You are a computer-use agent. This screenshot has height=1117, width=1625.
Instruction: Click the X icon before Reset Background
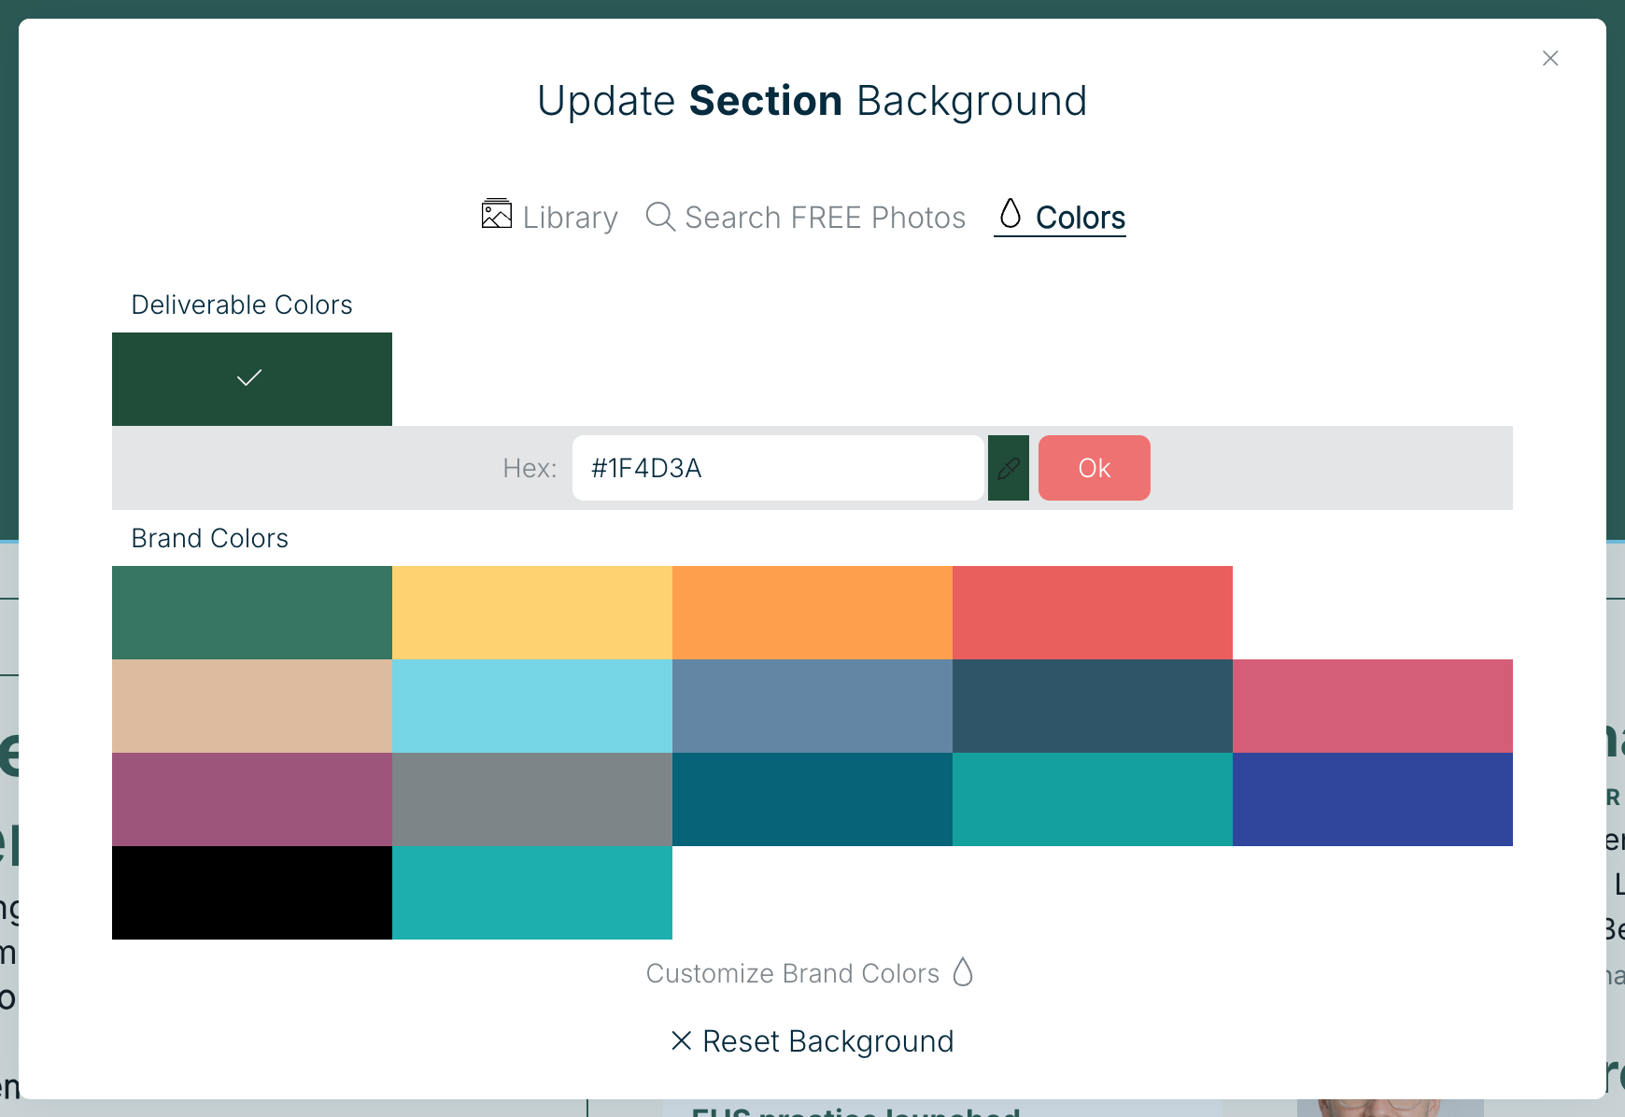[682, 1040]
